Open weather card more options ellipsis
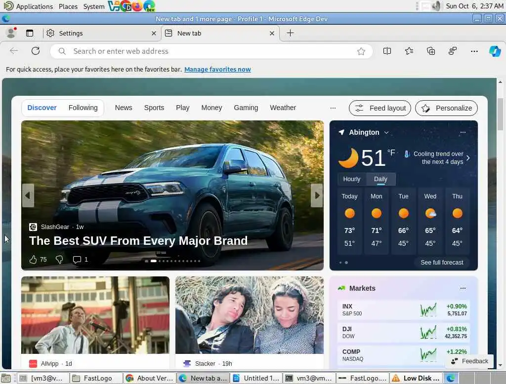506x384 pixels. point(463,132)
